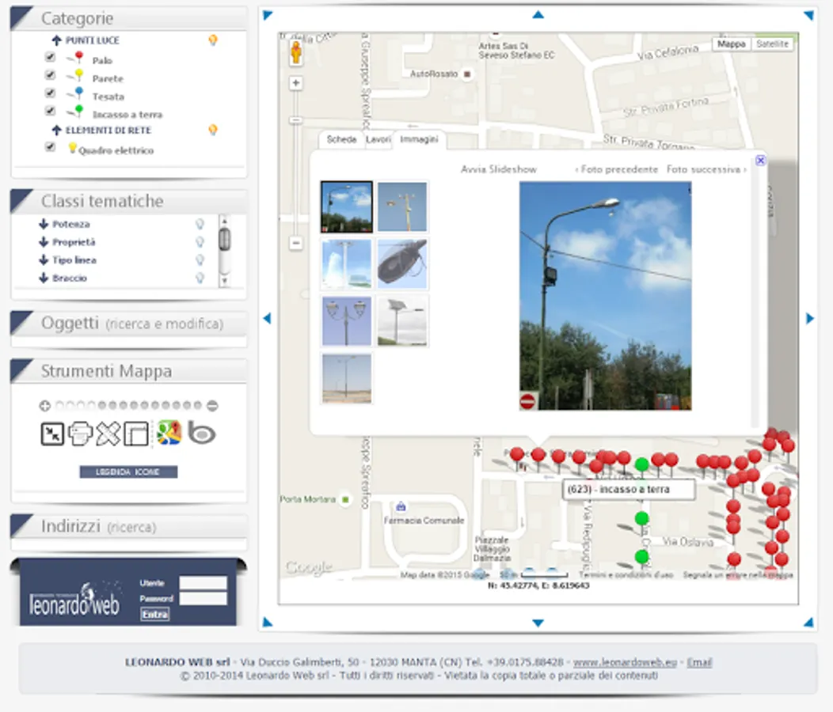This screenshot has height=712, width=833.
Task: Select the double lantern lamp thumbnail
Action: [x=346, y=321]
